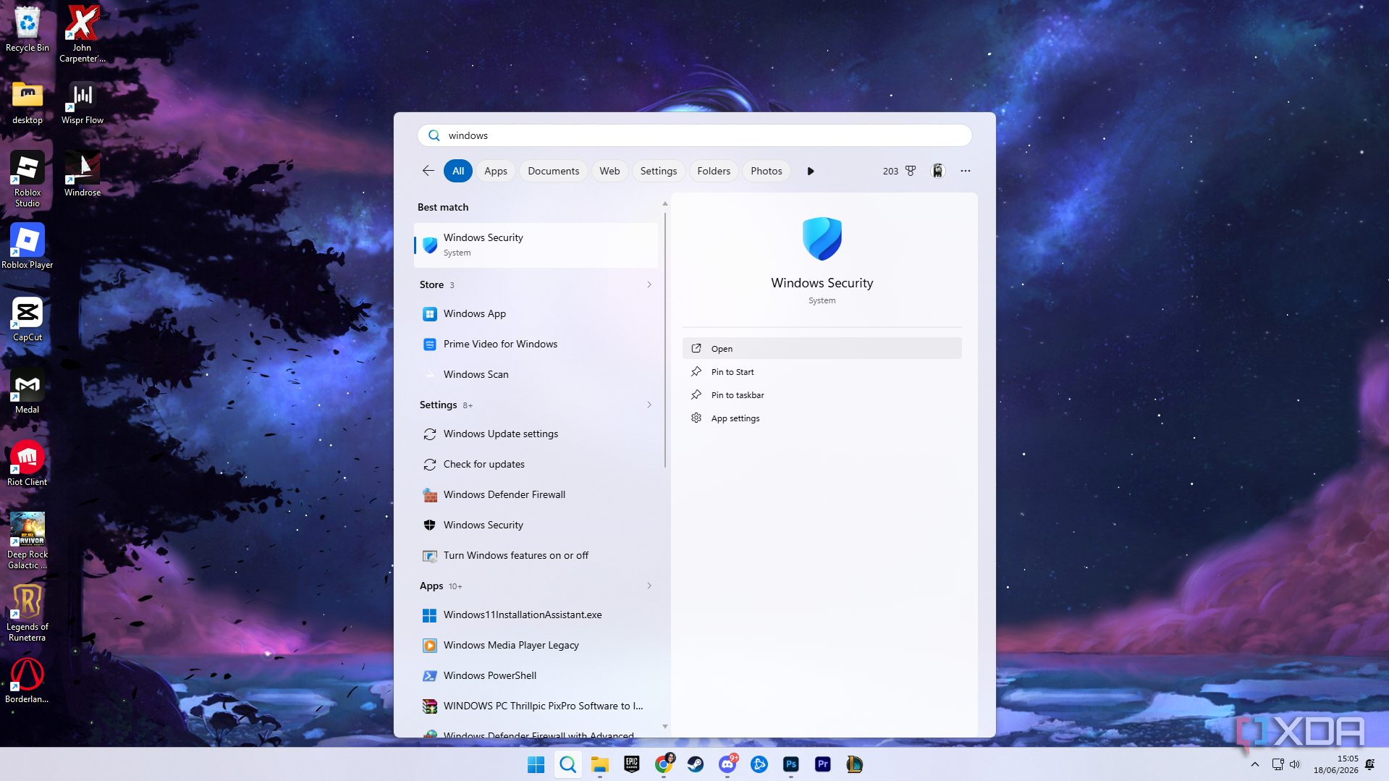Open network icon in system tray
The height and width of the screenshot is (781, 1389).
pyautogui.click(x=1278, y=764)
